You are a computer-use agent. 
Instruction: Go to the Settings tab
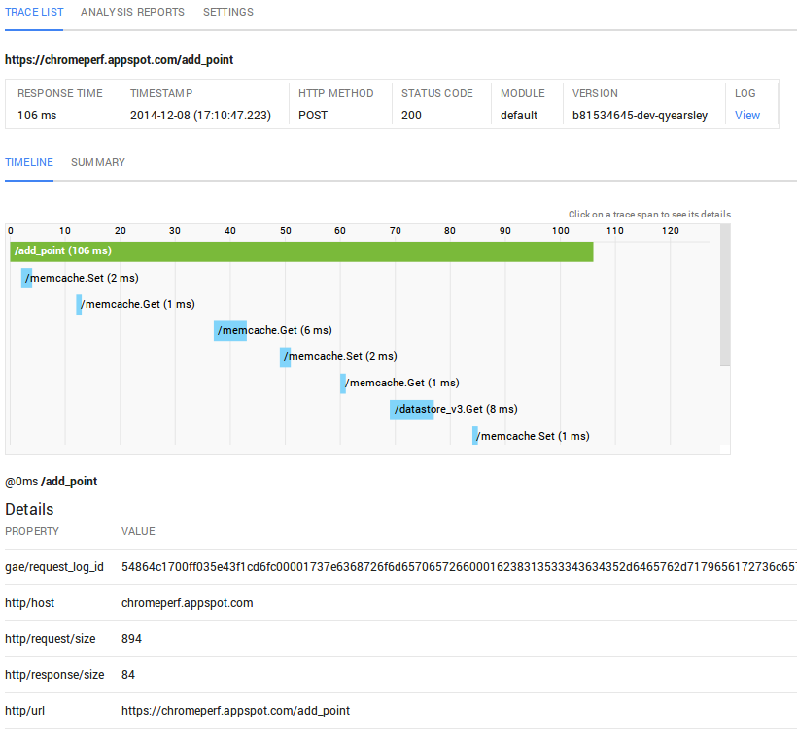(227, 13)
